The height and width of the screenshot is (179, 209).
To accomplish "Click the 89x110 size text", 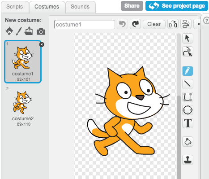I will pyautogui.click(x=24, y=124).
